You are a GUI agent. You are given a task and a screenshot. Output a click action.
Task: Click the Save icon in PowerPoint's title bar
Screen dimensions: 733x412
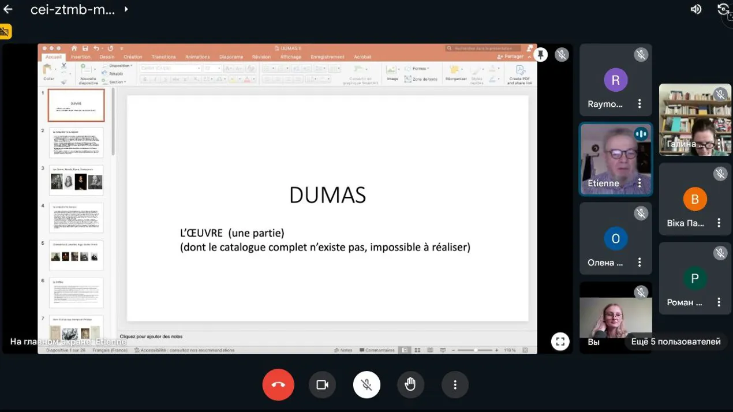coord(85,48)
